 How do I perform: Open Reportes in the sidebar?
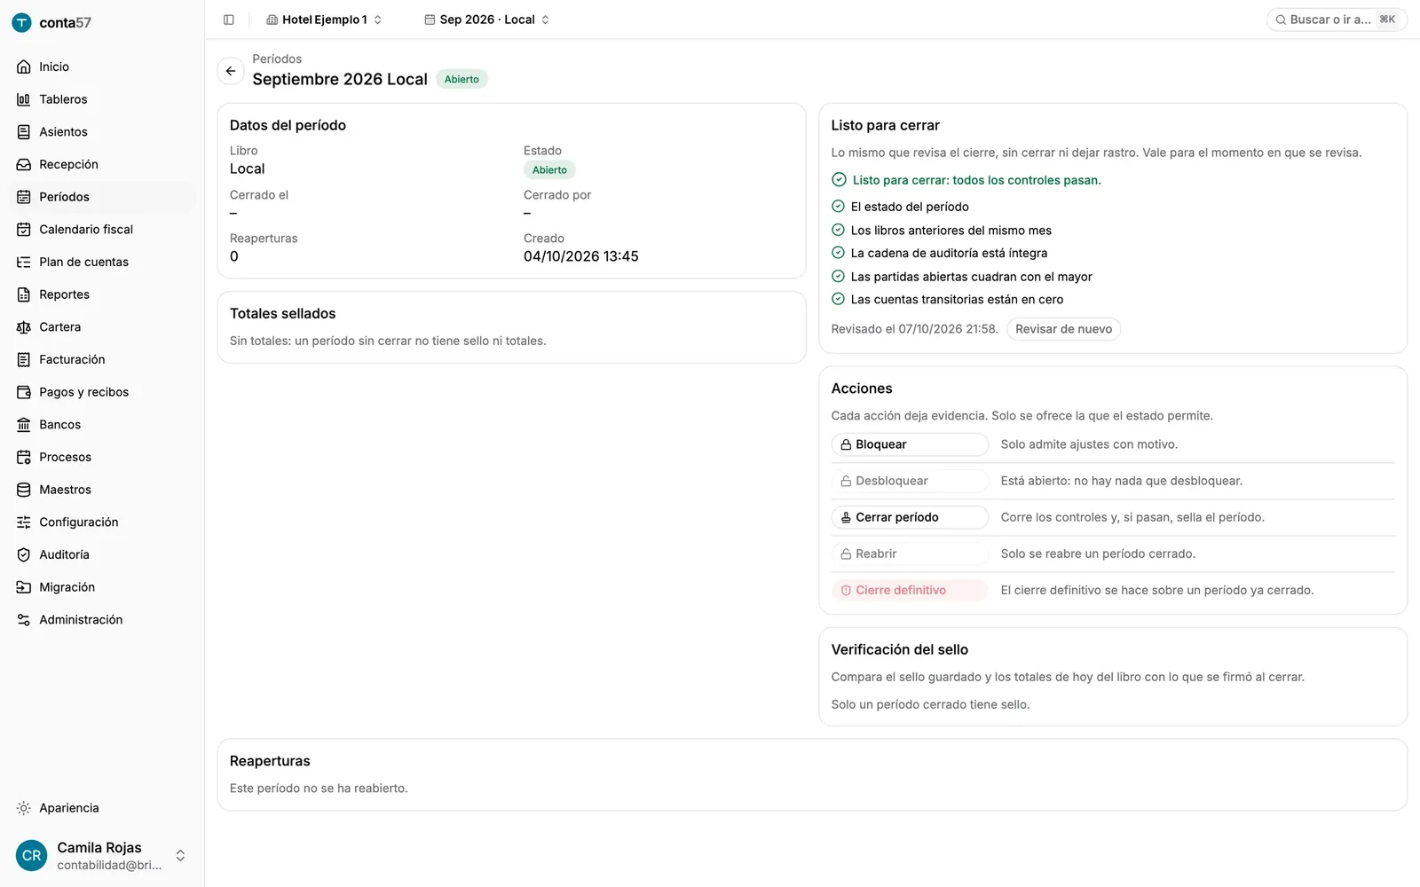103,294
